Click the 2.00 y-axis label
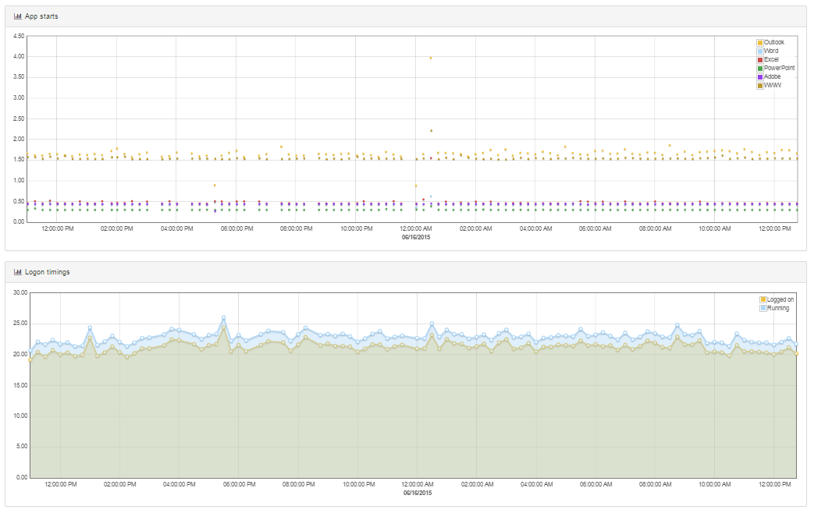Image resolution: width=814 pixels, height=513 pixels. (x=19, y=139)
